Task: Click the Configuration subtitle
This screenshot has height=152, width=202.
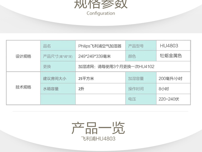Action: tap(101, 13)
